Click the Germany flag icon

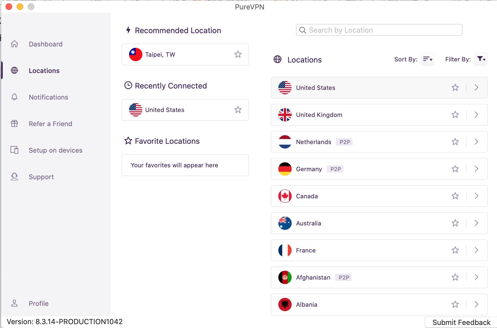285,169
